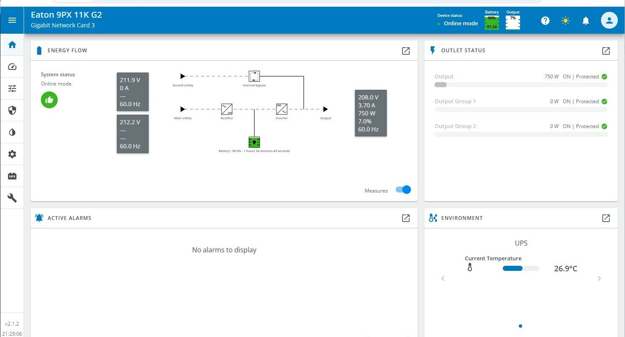This screenshot has width=625, height=337.
Task: Switch theme with the sun icon
Action: coord(566,21)
